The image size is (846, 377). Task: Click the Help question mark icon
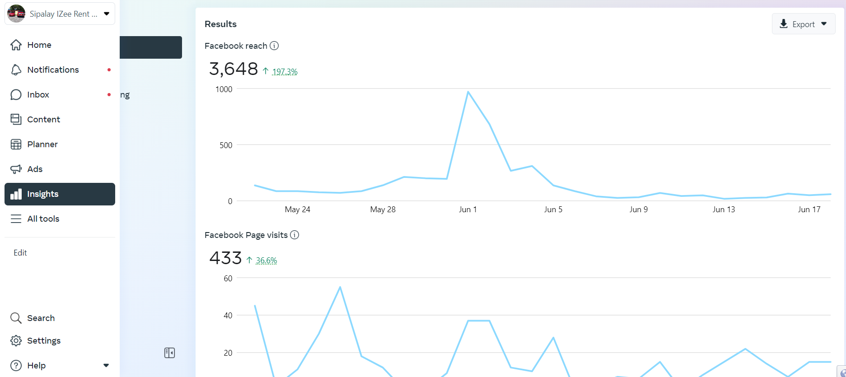click(16, 365)
